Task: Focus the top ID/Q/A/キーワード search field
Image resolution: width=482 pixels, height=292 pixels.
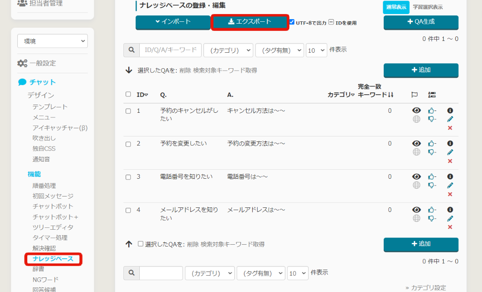Action: tap(170, 50)
